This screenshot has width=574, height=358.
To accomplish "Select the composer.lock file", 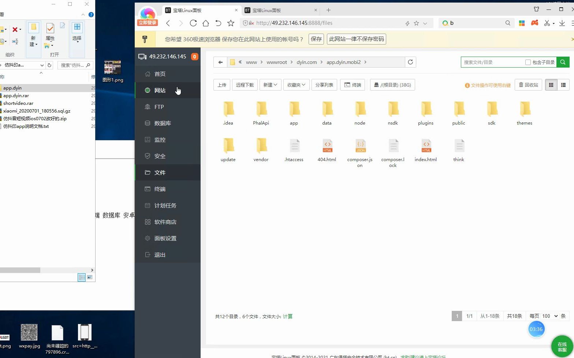I will tap(393, 153).
